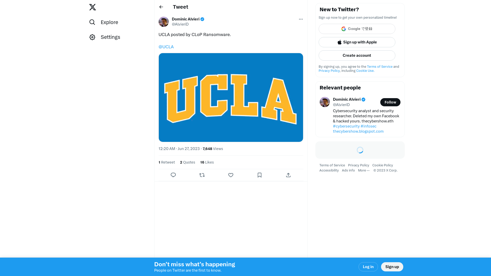Click the Settings gear icon
The width and height of the screenshot is (491, 276).
[x=92, y=37]
